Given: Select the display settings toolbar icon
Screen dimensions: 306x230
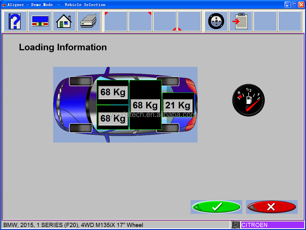Looking at the screenshot, I should (40, 21).
